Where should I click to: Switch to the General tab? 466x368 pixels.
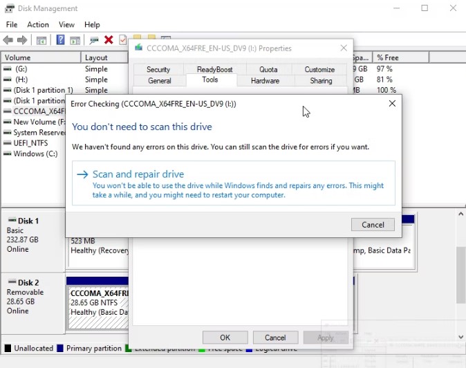click(160, 80)
